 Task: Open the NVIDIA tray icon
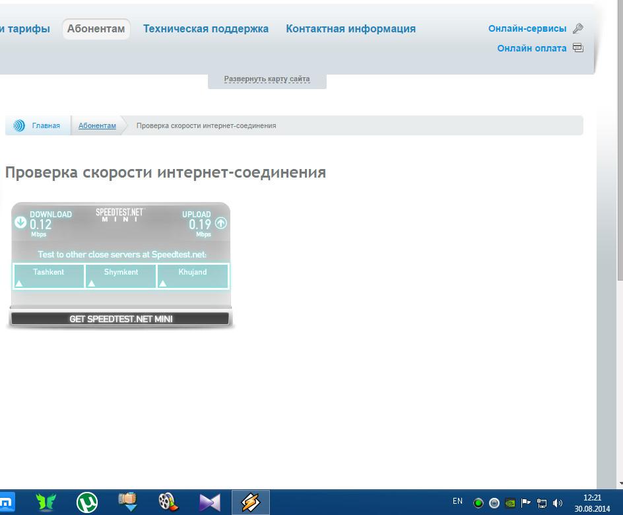point(510,503)
